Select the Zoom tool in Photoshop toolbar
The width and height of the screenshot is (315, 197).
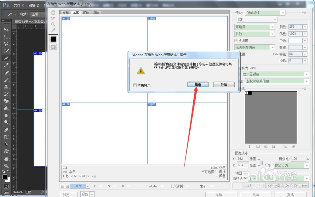pyautogui.click(x=6, y=166)
